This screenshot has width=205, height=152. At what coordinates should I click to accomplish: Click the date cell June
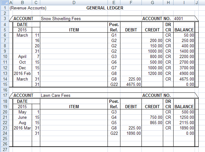22,117
